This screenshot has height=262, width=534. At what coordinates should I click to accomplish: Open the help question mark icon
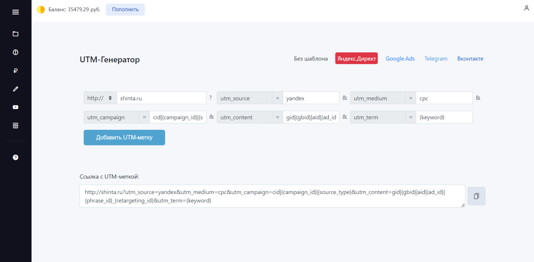click(x=16, y=157)
